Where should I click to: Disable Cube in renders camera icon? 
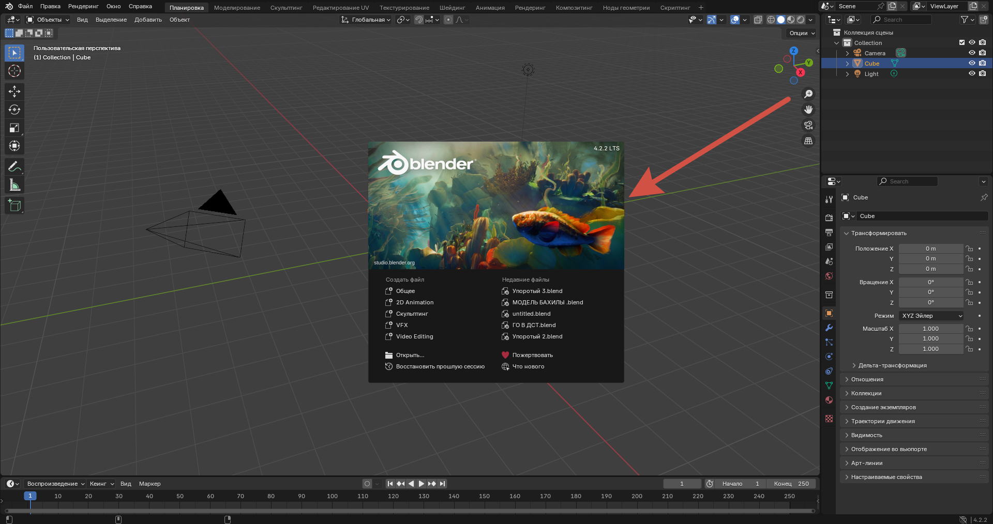coord(982,63)
